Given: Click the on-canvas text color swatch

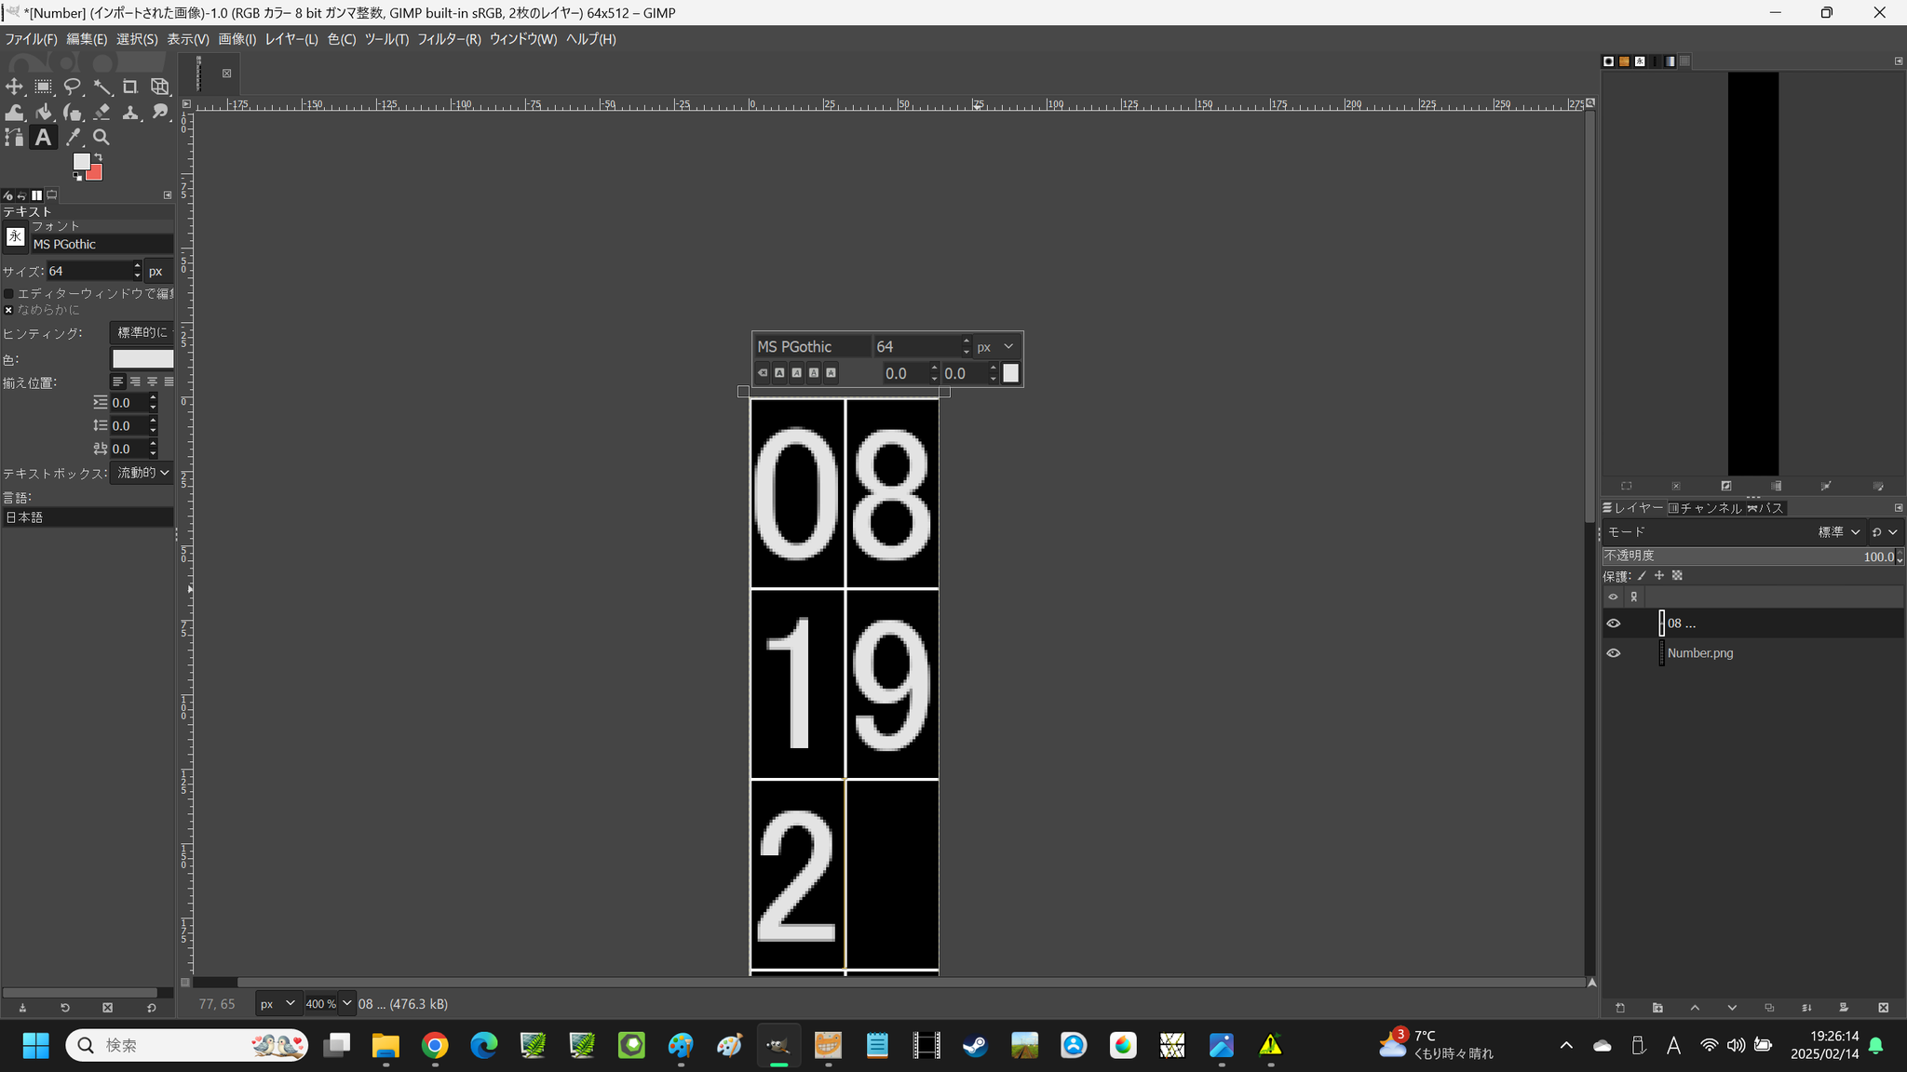Looking at the screenshot, I should tap(1010, 373).
